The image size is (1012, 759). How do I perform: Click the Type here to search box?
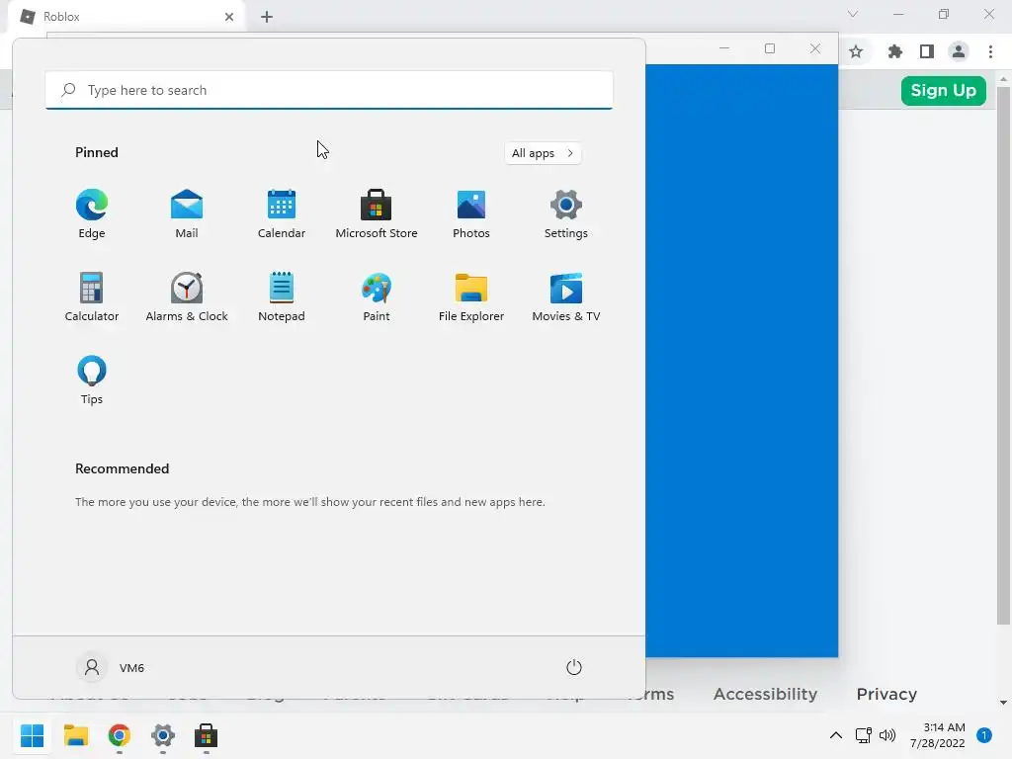pos(329,90)
